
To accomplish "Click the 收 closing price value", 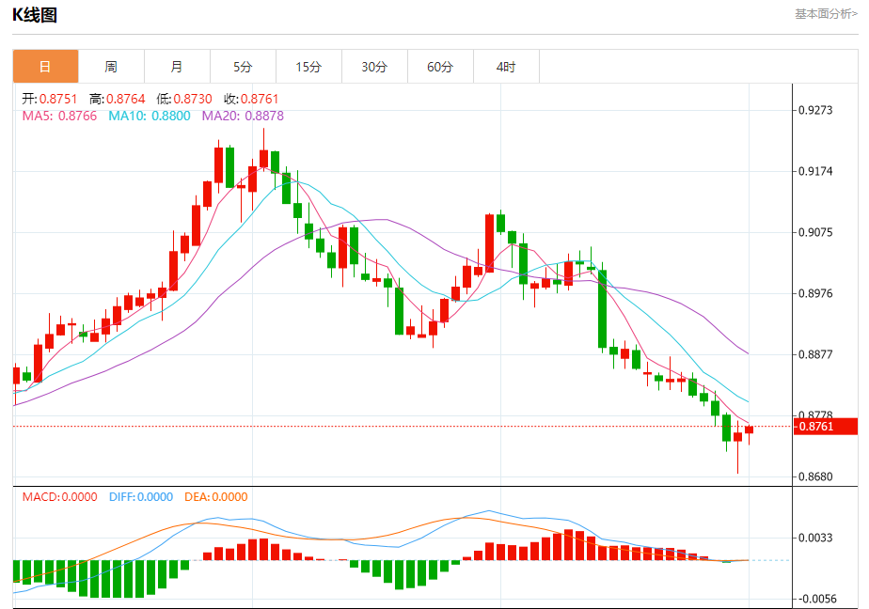I will (x=251, y=99).
